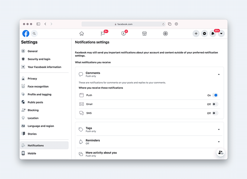Image resolution: width=247 pixels, height=179 pixels.
Task: Open Your Facebook information settings
Action: click(x=44, y=67)
